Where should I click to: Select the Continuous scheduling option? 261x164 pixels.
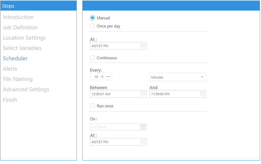(x=93, y=58)
